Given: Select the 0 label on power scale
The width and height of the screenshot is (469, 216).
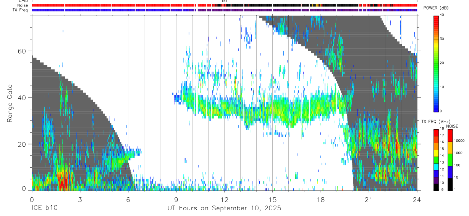Looking at the screenshot, I should click(442, 111).
